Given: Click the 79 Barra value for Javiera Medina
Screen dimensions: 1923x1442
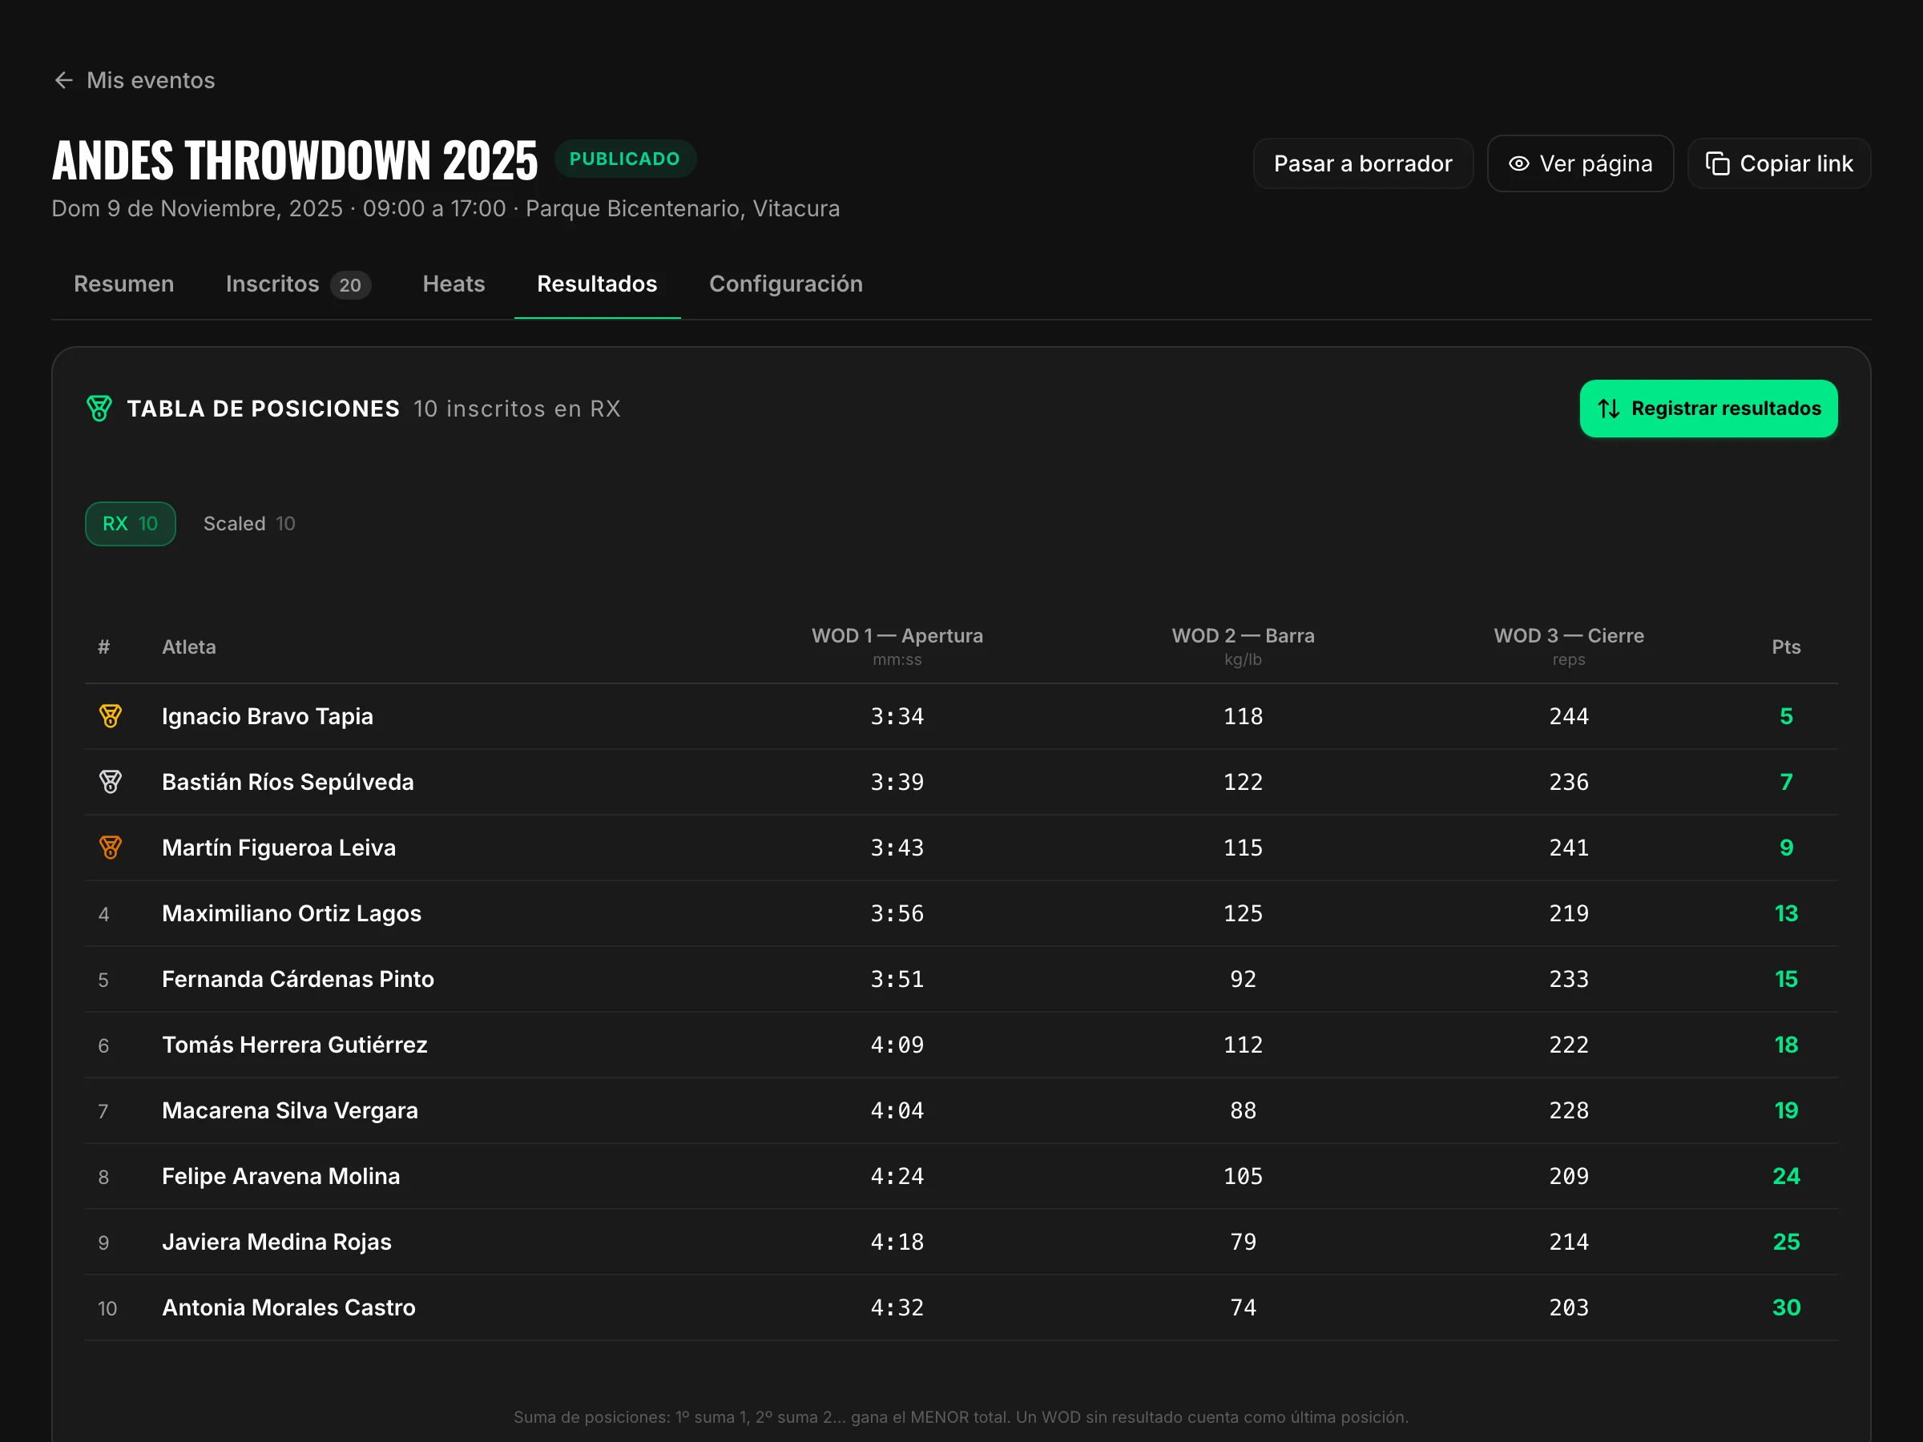Looking at the screenshot, I should [1242, 1242].
